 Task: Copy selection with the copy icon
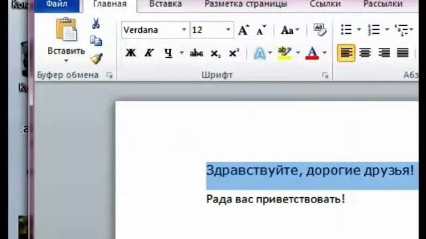click(96, 40)
